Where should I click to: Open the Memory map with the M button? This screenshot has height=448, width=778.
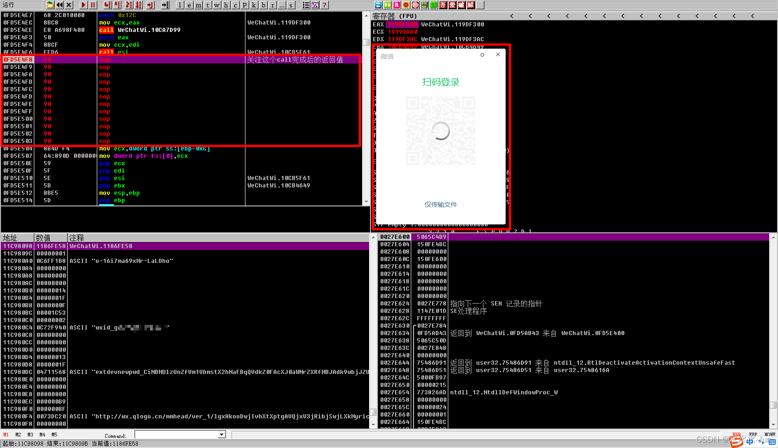pos(198,5)
